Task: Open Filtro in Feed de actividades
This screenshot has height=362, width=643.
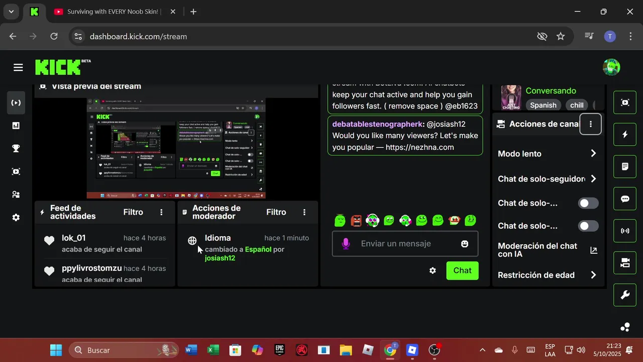Action: click(x=133, y=212)
